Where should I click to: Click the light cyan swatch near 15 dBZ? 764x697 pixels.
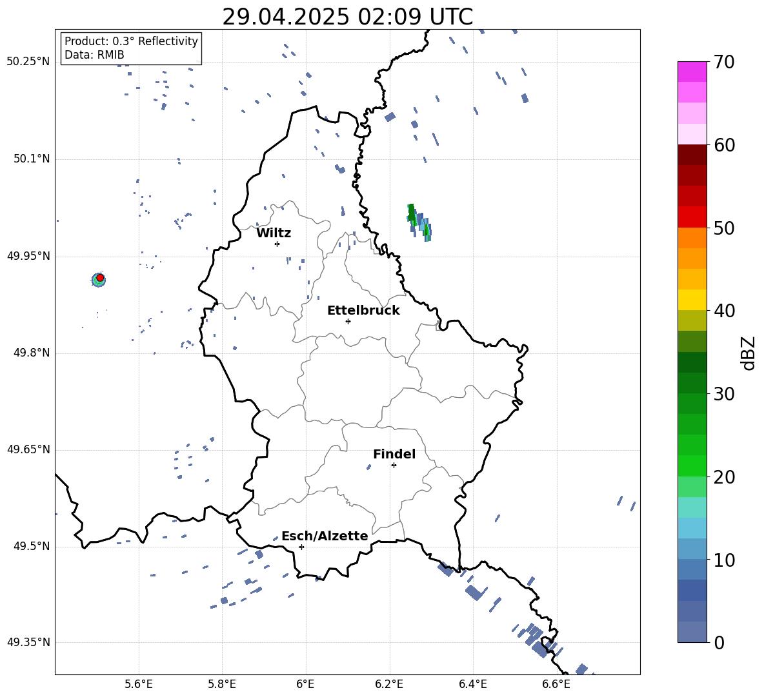[692, 507]
